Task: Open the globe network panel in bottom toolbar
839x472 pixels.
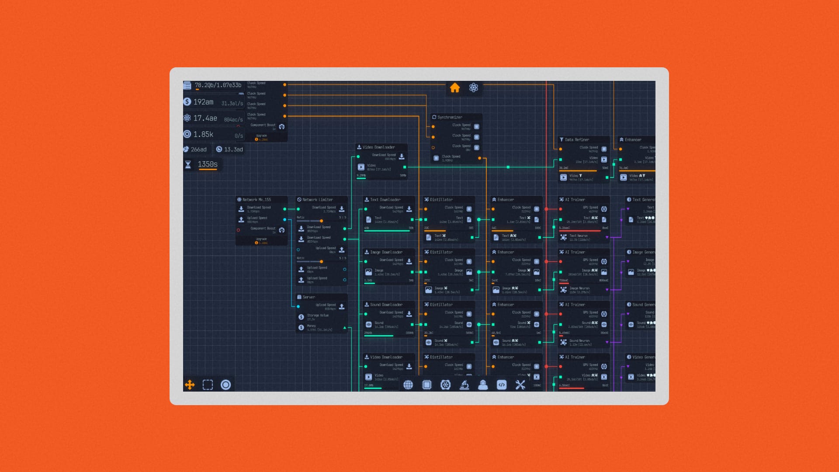Action: click(409, 385)
